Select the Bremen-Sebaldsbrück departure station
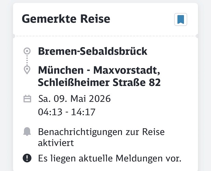 (x=92, y=51)
